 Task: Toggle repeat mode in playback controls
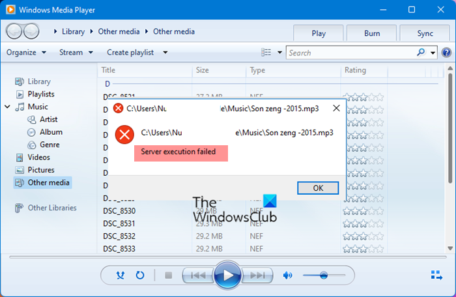click(x=140, y=275)
